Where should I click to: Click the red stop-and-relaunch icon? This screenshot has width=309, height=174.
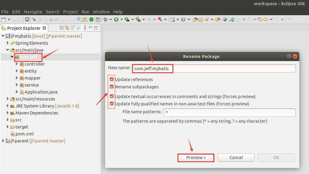click(160, 19)
